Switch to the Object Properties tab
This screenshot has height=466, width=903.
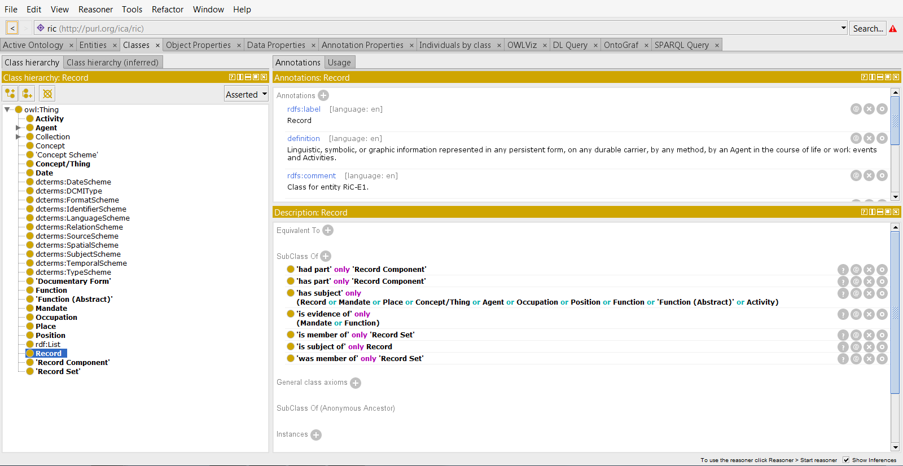point(198,45)
